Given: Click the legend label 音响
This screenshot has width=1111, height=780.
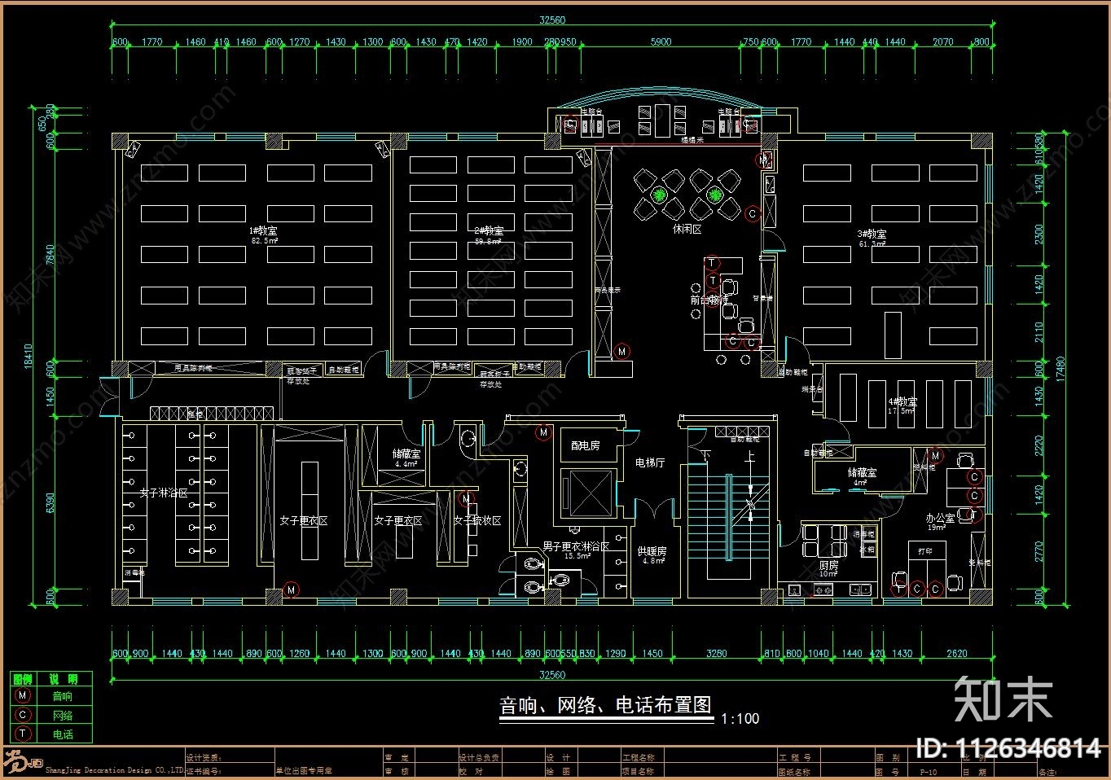Looking at the screenshot, I should pyautogui.click(x=63, y=696).
